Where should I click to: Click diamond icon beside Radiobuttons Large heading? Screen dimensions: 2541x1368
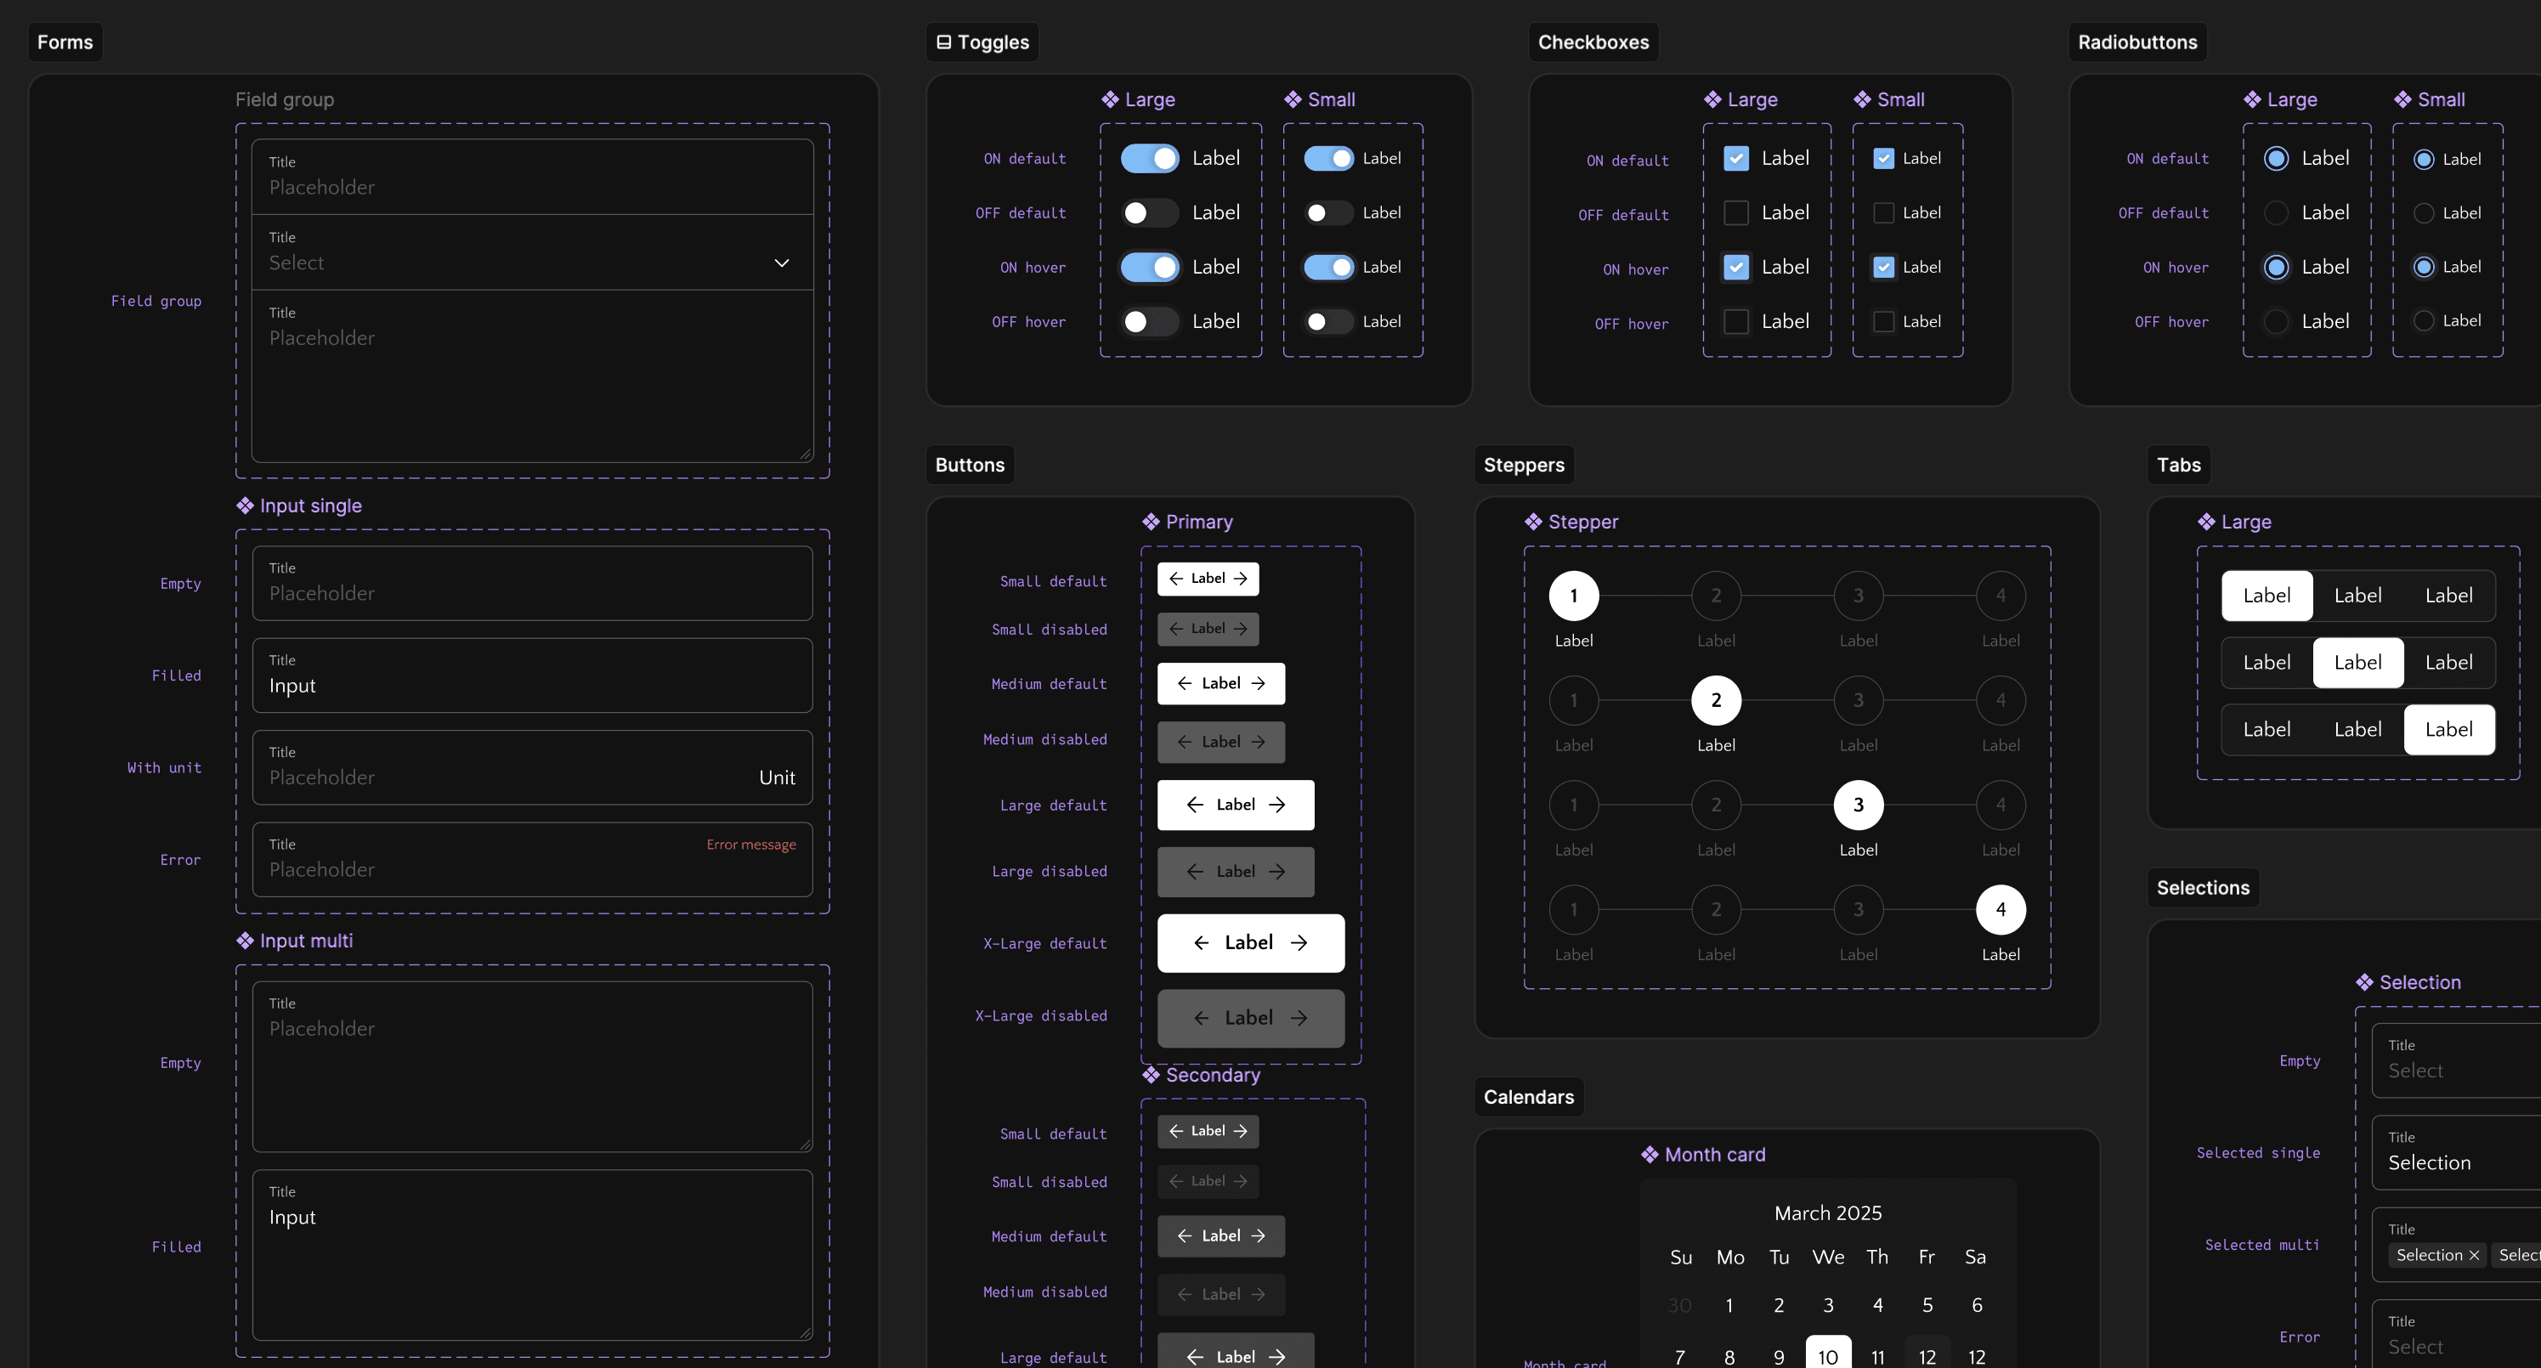(2252, 99)
